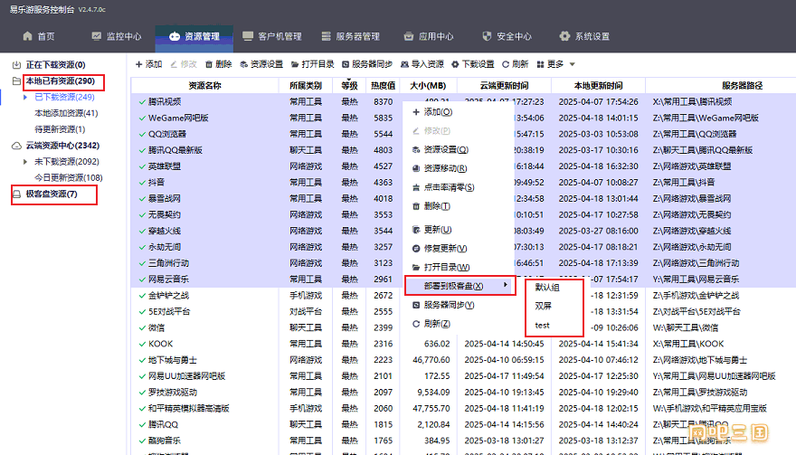This screenshot has width=796, height=455.
Task: Sort by the 大小(MB) column header
Action: click(428, 85)
